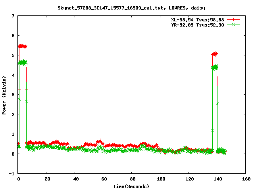Click the y-axis tick label -1
This screenshot has height=190, width=254.
[12, 174]
